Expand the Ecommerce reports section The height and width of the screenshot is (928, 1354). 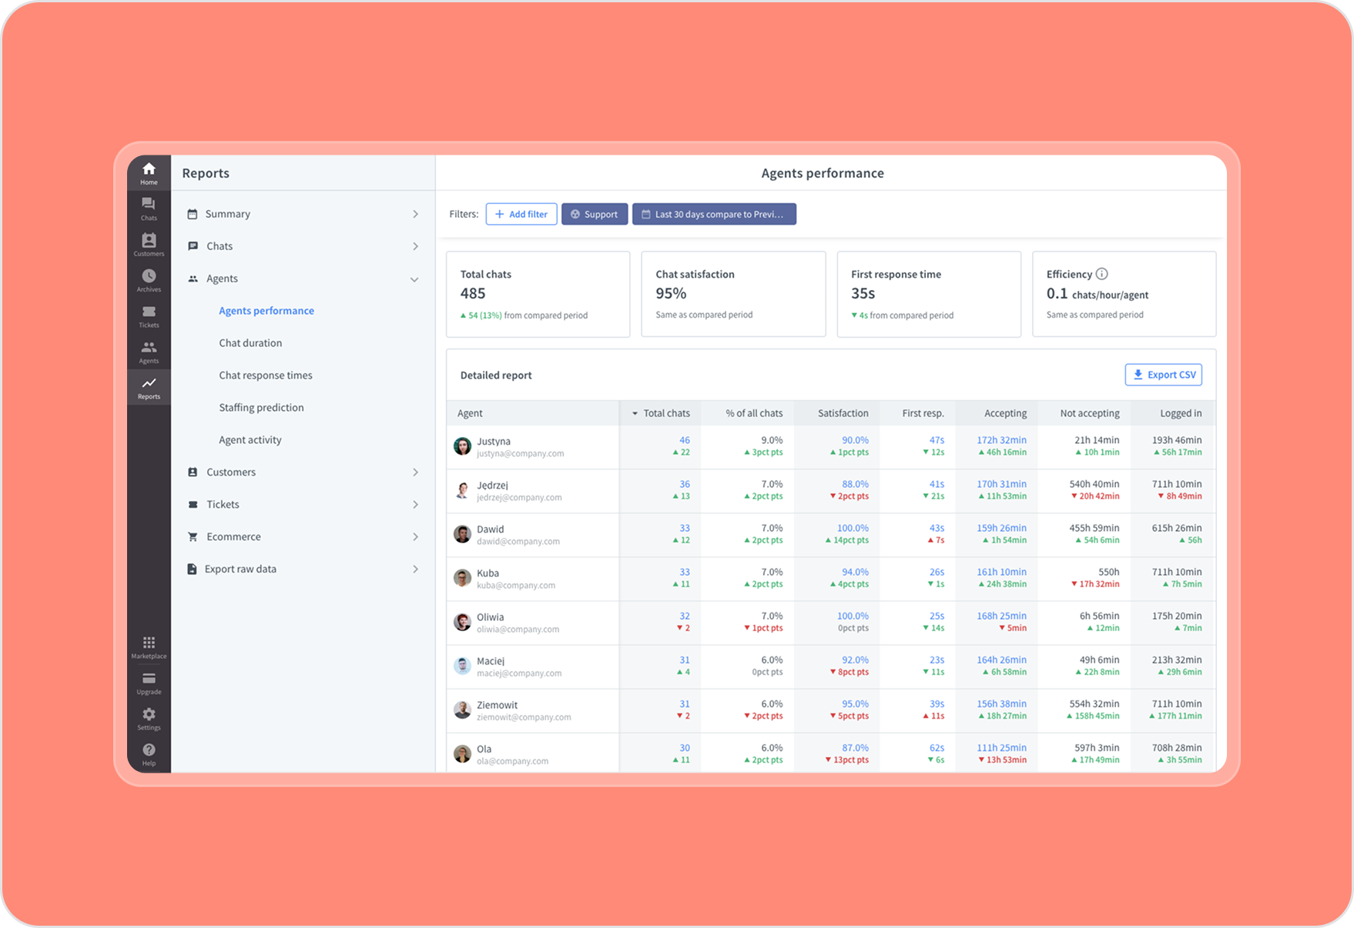[x=415, y=537]
